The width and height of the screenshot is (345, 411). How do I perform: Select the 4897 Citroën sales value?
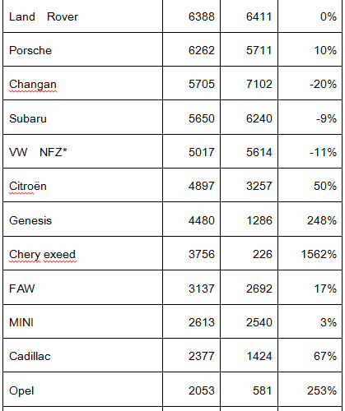(191, 185)
